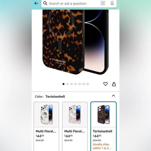Tap the main tortoiseshell case product image
Viewport: 151px width, 151px height.
pos(75,42)
